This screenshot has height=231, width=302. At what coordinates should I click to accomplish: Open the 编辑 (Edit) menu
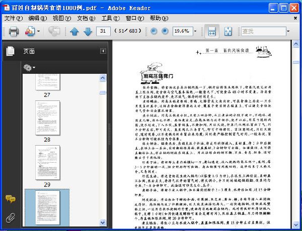[x=38, y=18]
